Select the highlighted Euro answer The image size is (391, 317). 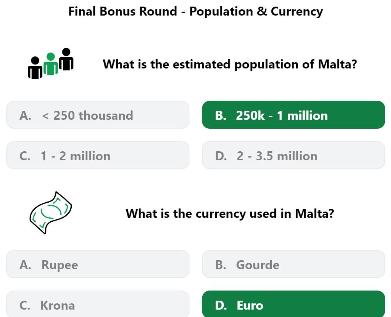pos(294,304)
